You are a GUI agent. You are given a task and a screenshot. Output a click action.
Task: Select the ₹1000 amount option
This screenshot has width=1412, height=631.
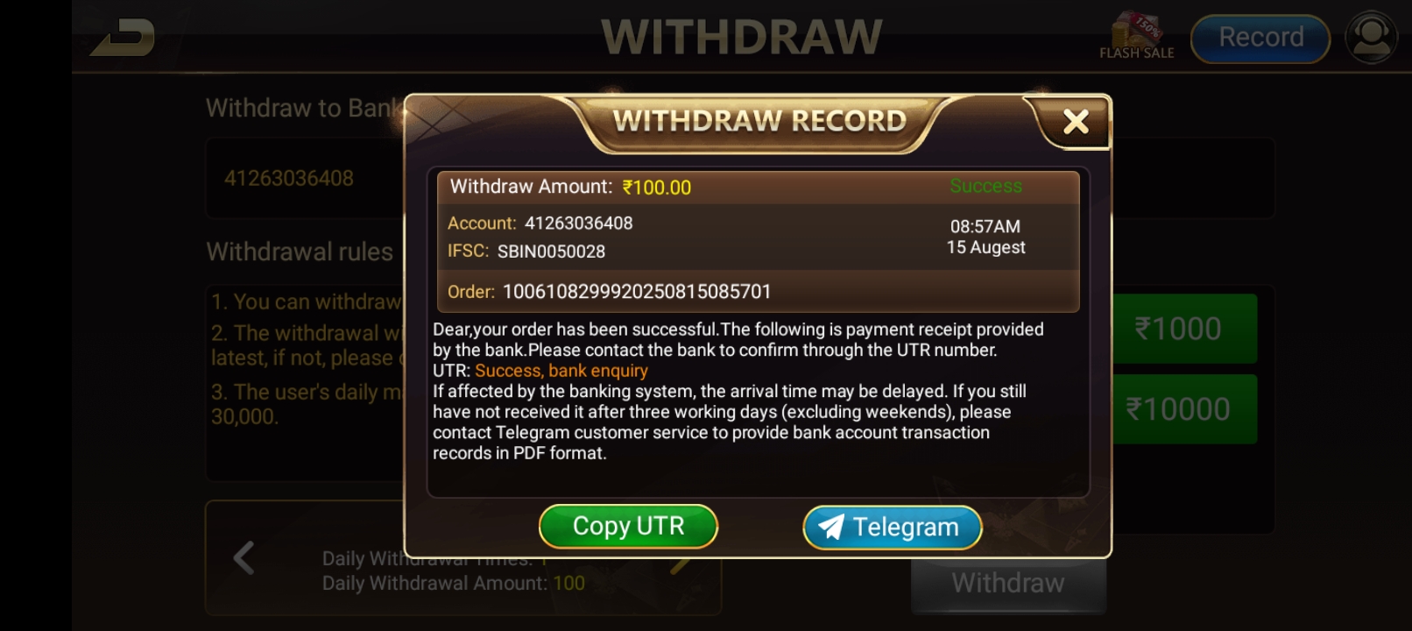pos(1179,329)
